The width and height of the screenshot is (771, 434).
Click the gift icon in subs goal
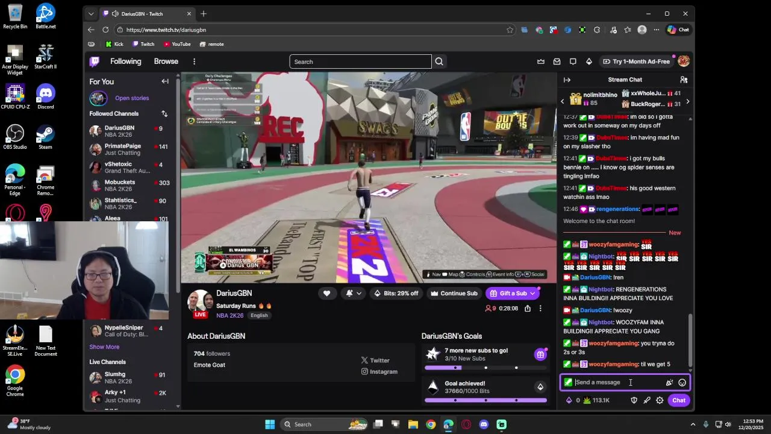click(x=540, y=354)
